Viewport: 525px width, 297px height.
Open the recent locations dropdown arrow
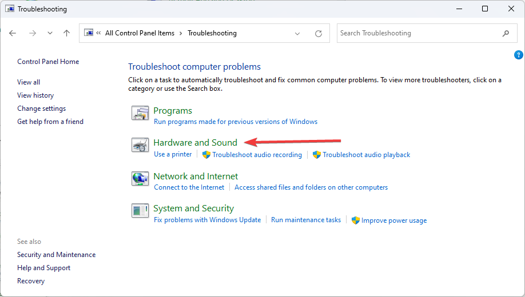click(50, 33)
